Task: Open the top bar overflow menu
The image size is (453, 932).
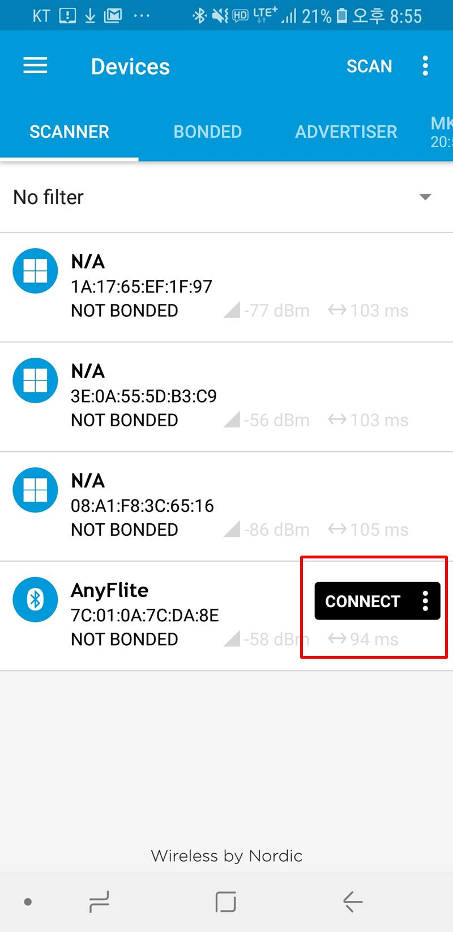Action: [425, 66]
